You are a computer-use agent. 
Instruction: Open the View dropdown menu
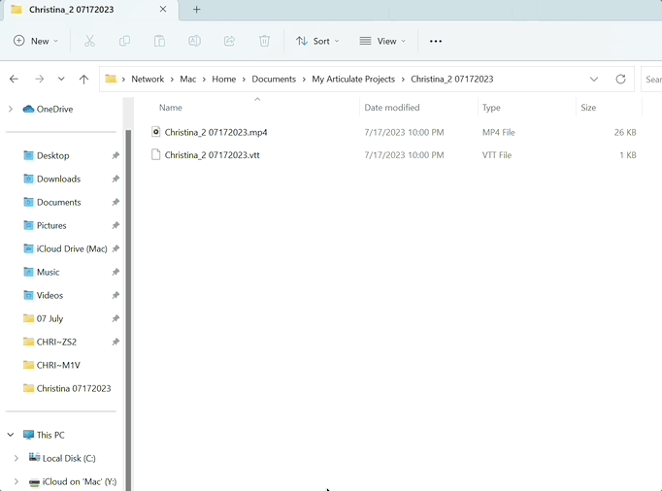click(x=382, y=41)
